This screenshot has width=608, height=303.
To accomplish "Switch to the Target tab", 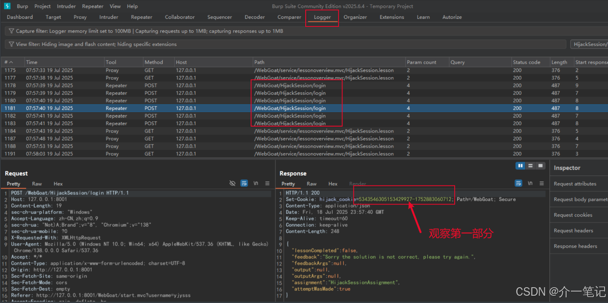I will pos(53,17).
